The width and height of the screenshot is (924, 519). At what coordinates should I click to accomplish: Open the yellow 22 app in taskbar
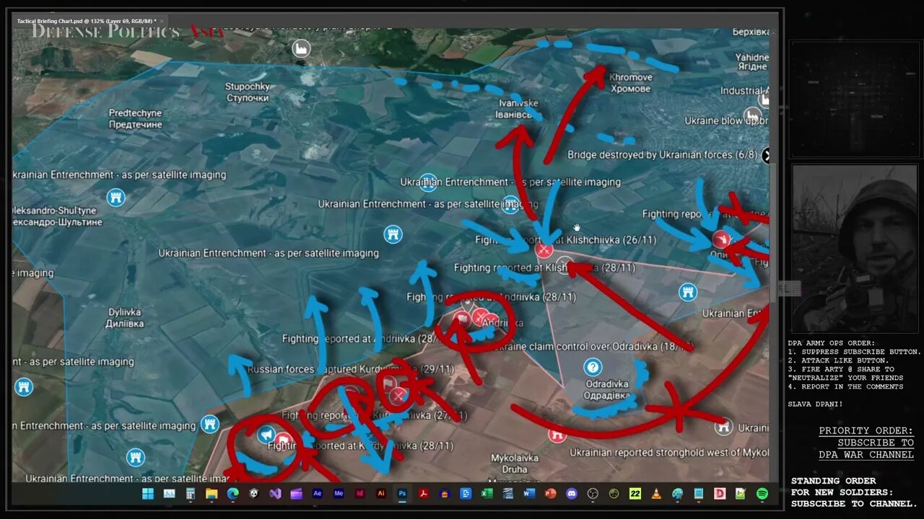click(635, 494)
